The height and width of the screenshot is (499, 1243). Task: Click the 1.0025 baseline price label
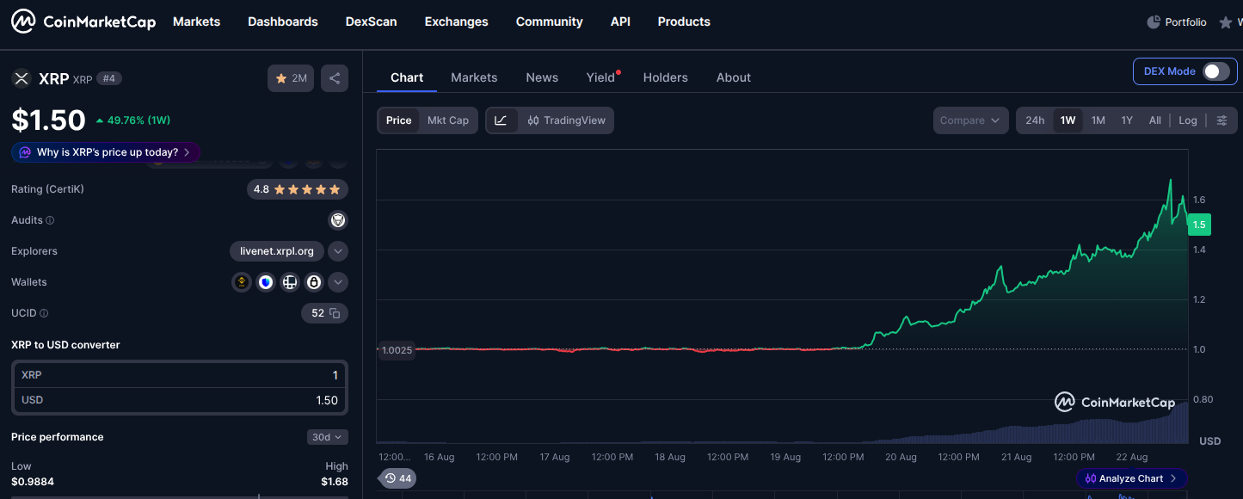(397, 350)
